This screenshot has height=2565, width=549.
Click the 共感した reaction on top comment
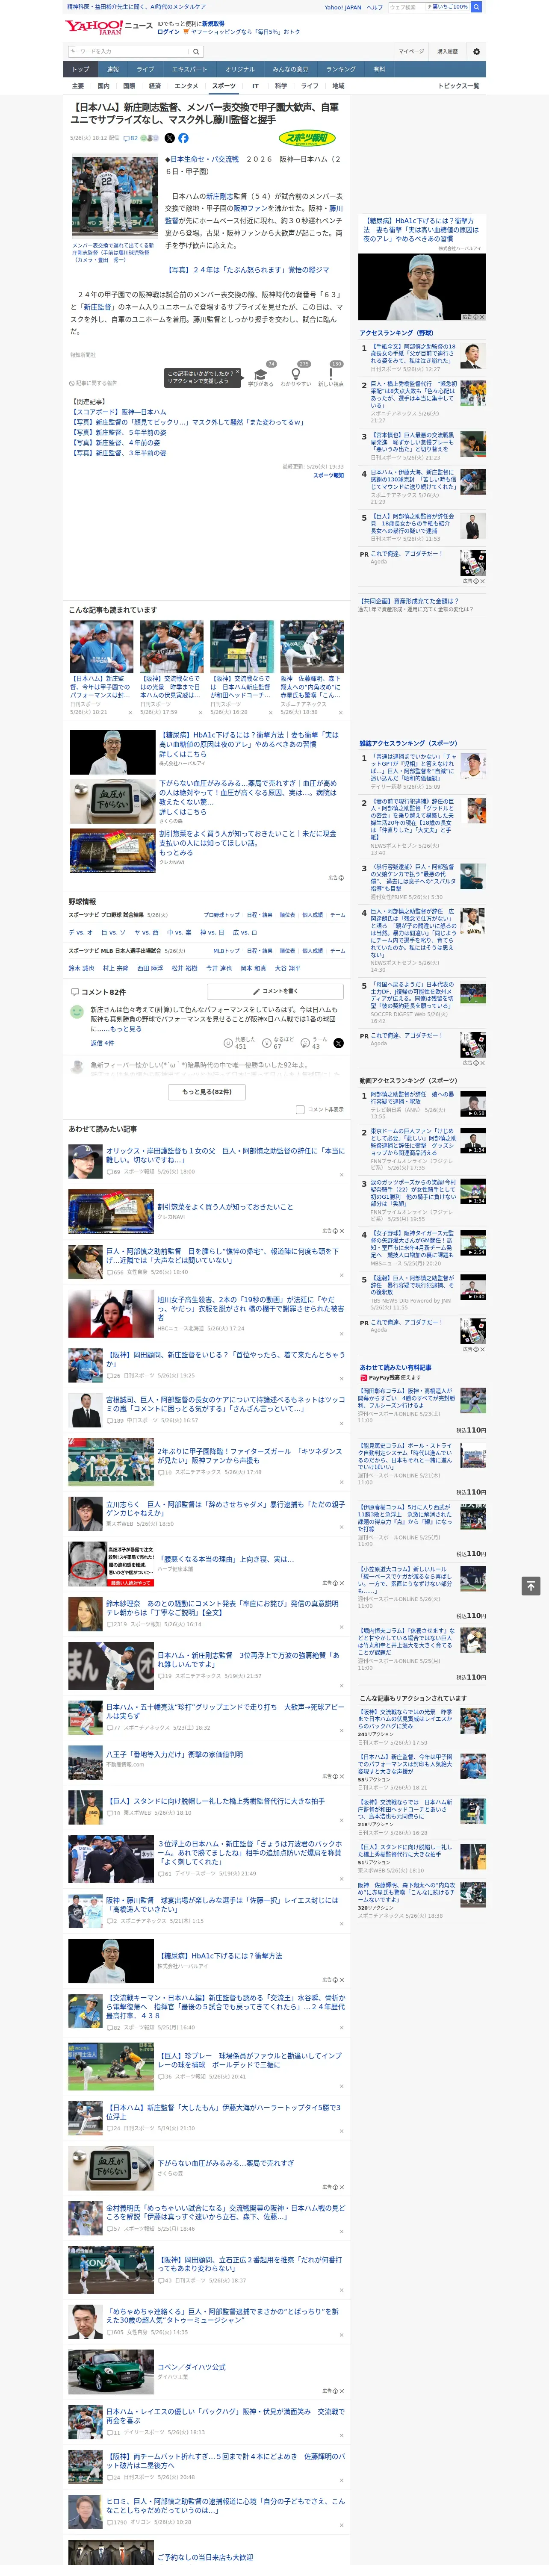point(241,1043)
